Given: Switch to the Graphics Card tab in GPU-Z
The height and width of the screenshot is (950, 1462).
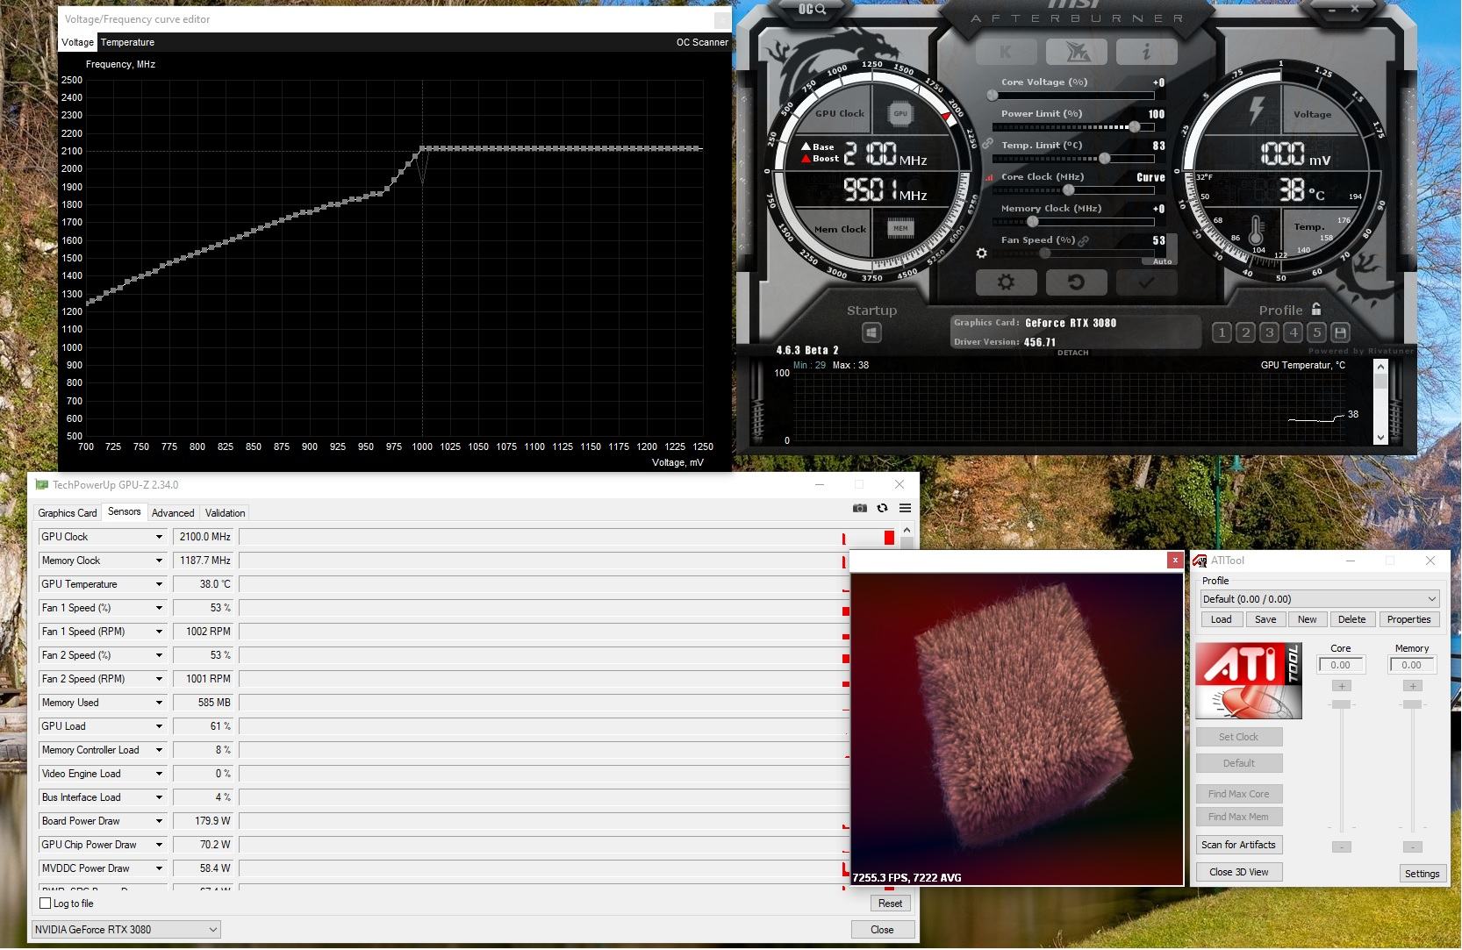Looking at the screenshot, I should (x=68, y=513).
